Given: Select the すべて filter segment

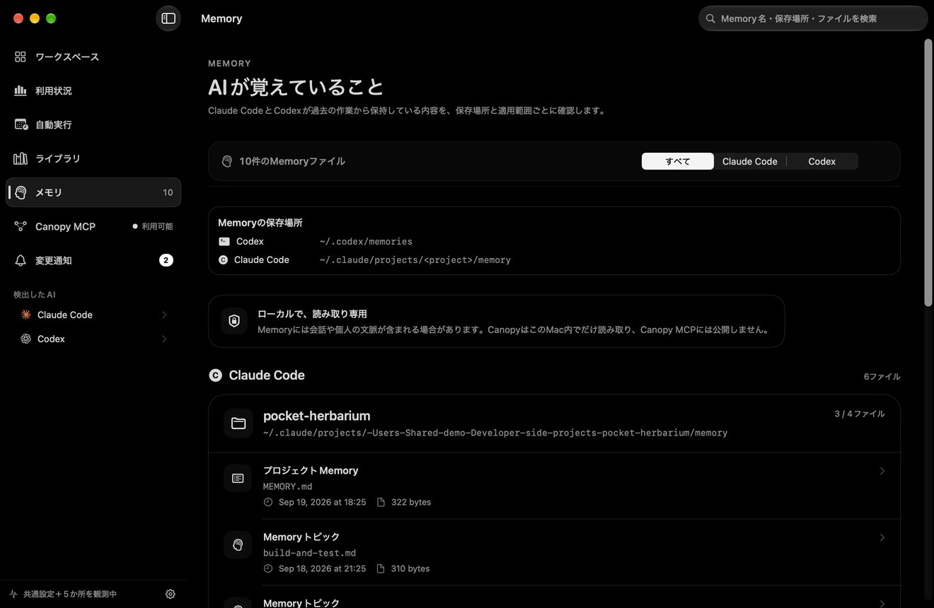Looking at the screenshot, I should [x=678, y=161].
